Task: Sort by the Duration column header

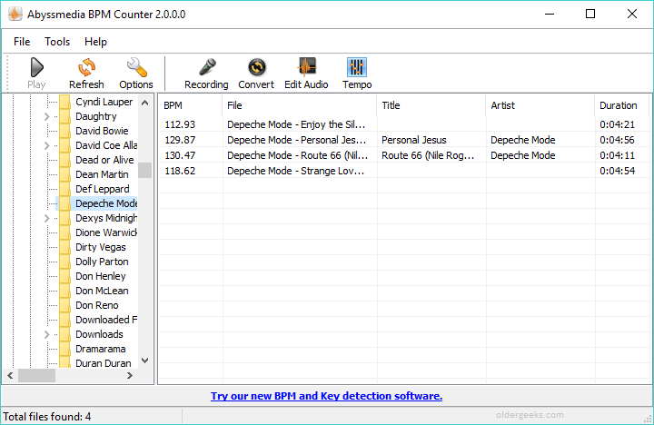Action: point(621,105)
